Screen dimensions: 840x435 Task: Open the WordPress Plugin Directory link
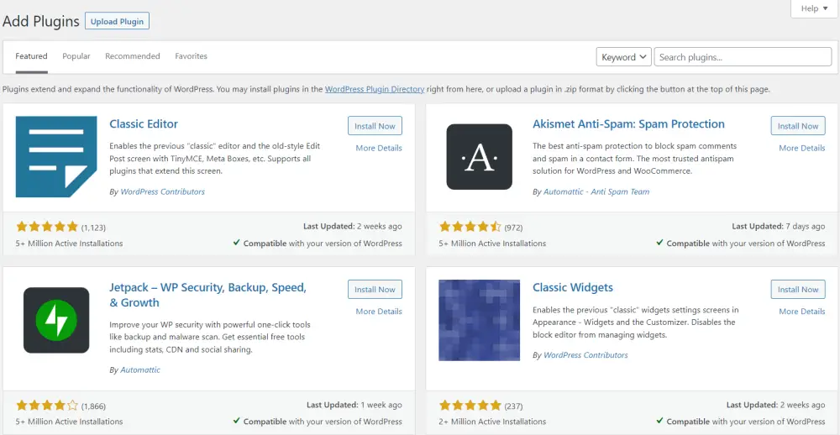[375, 90]
